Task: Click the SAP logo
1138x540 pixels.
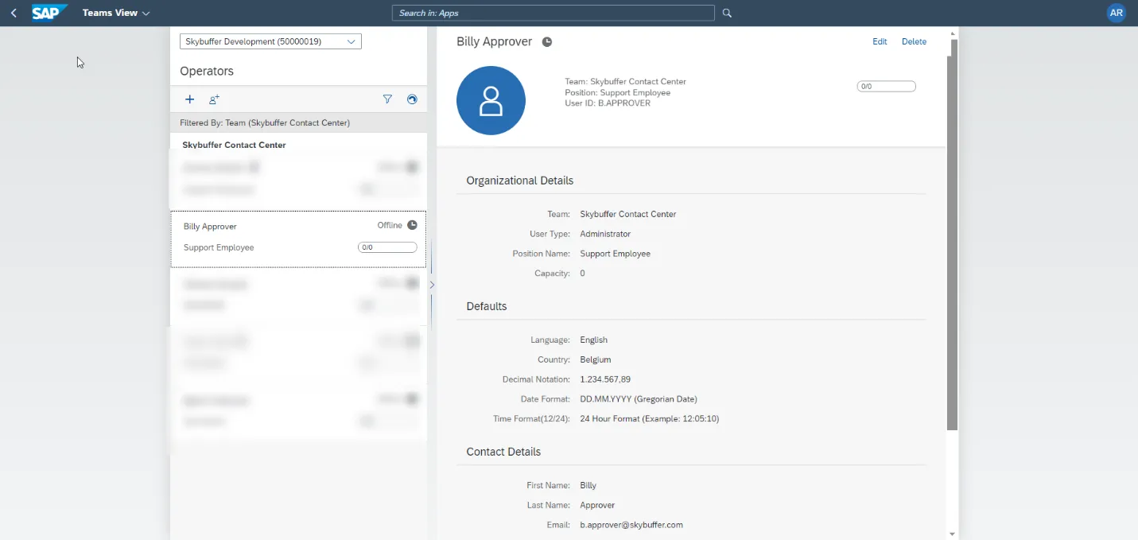Action: [49, 13]
